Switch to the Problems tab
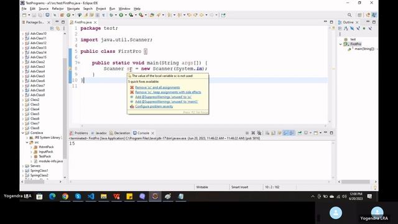 (79, 133)
